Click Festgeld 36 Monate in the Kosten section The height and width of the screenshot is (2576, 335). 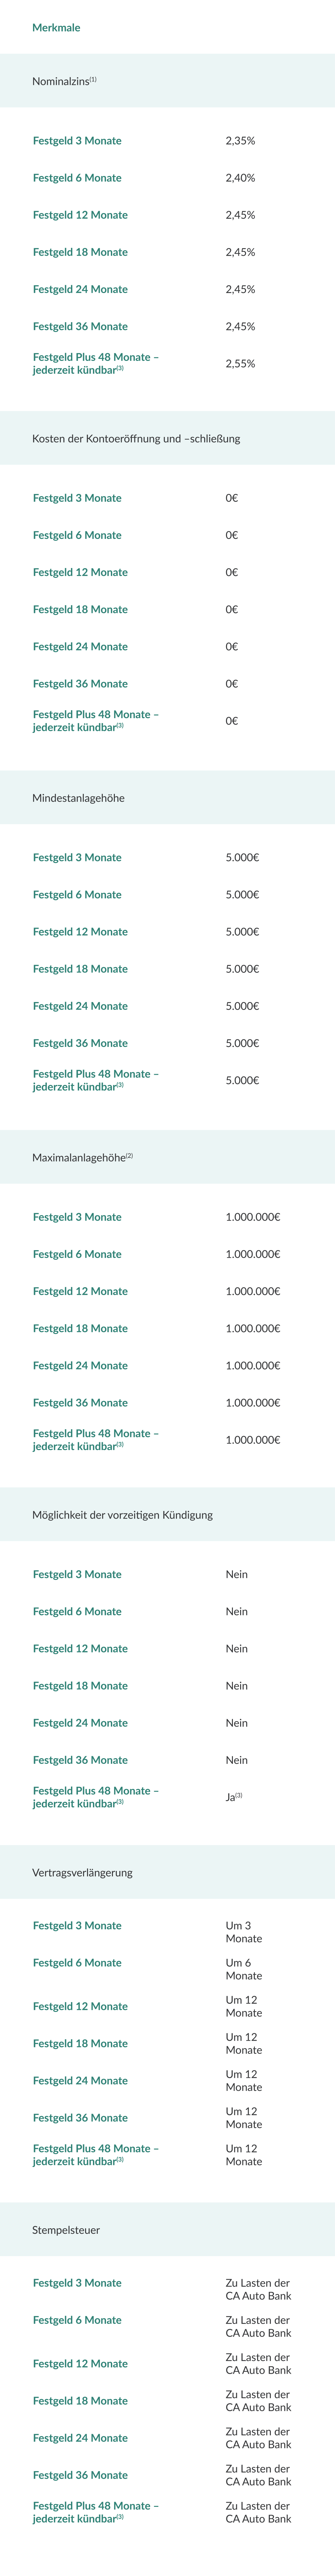coord(80,684)
